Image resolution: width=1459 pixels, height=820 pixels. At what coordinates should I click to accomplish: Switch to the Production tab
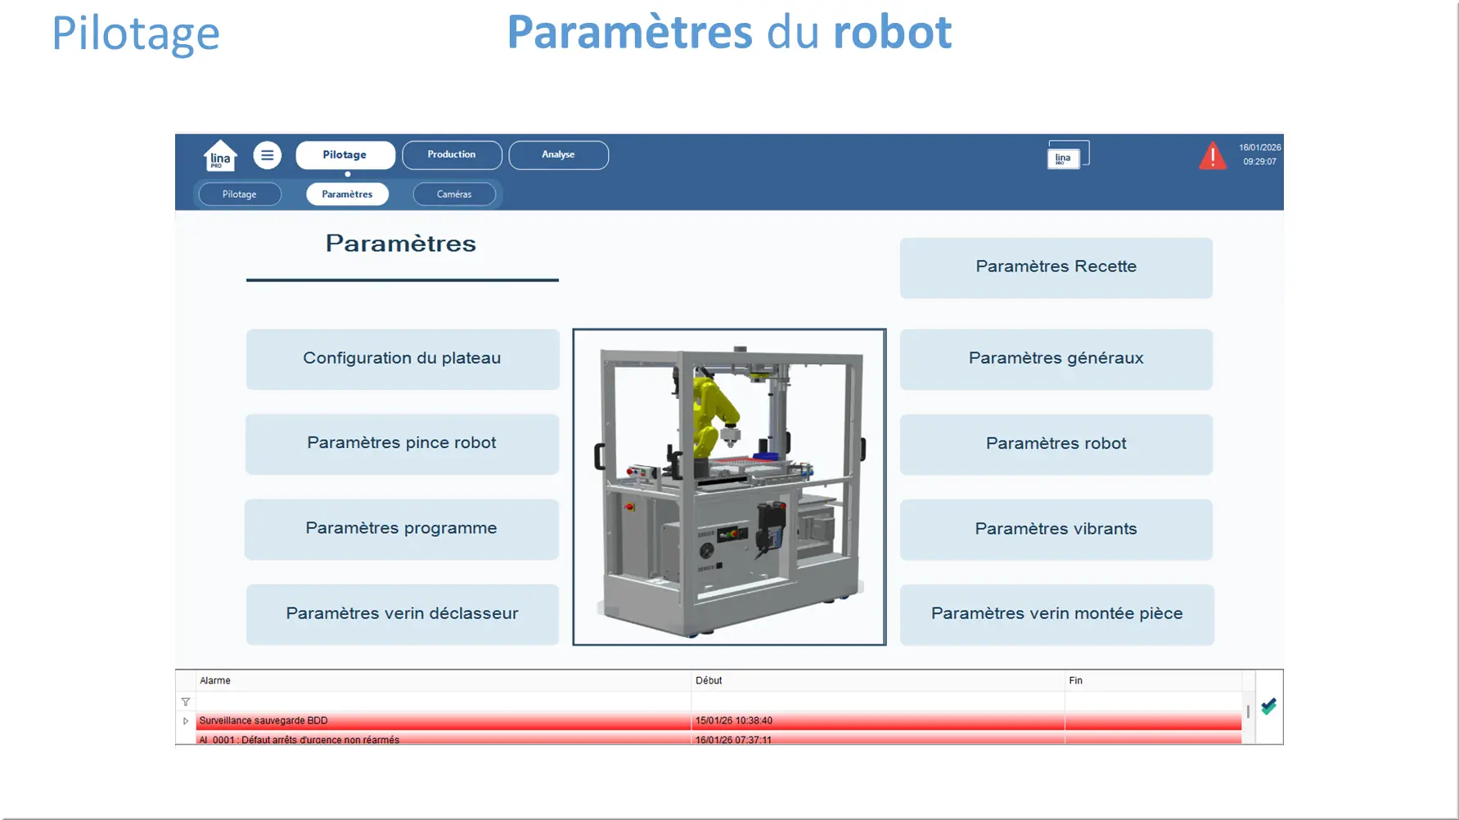(452, 155)
